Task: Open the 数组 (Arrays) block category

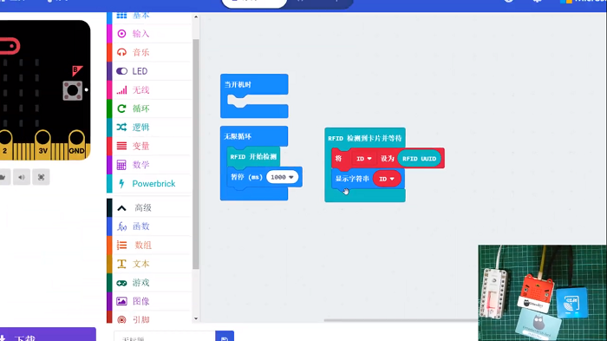Action: [x=149, y=245]
